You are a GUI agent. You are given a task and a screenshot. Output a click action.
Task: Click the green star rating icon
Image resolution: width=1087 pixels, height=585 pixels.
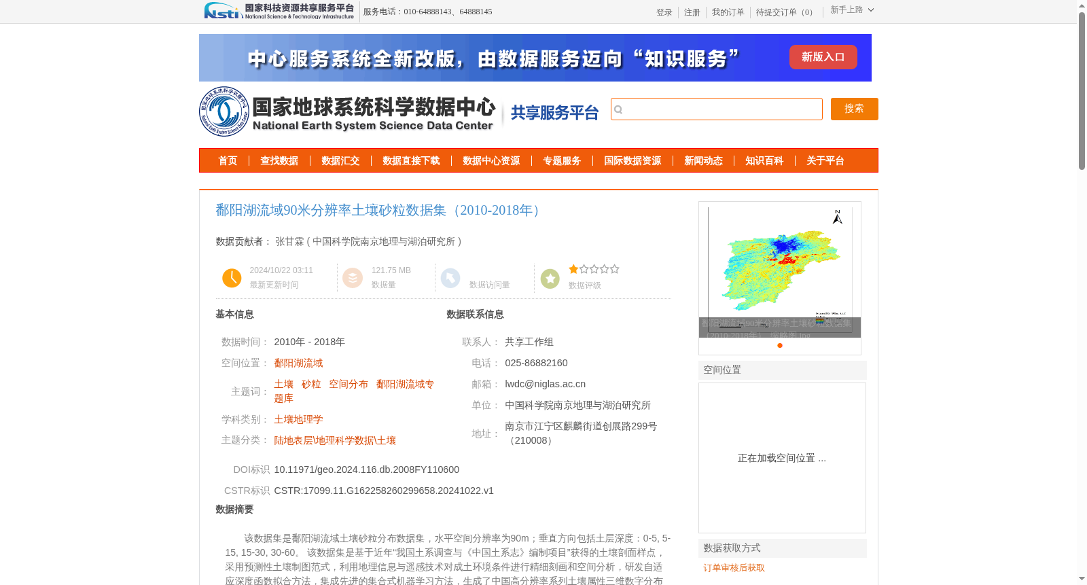pyautogui.click(x=550, y=278)
